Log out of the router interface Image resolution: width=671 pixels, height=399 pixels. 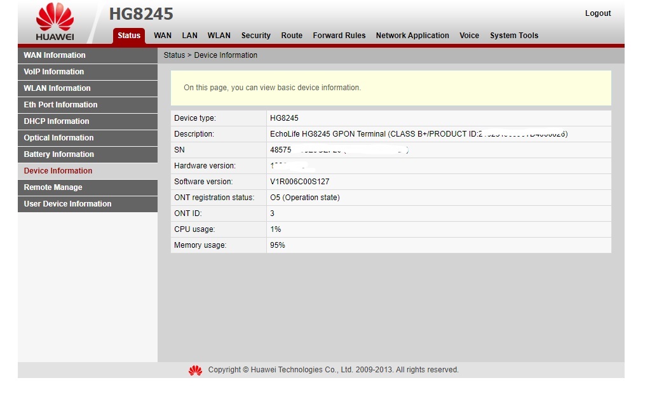pyautogui.click(x=597, y=13)
